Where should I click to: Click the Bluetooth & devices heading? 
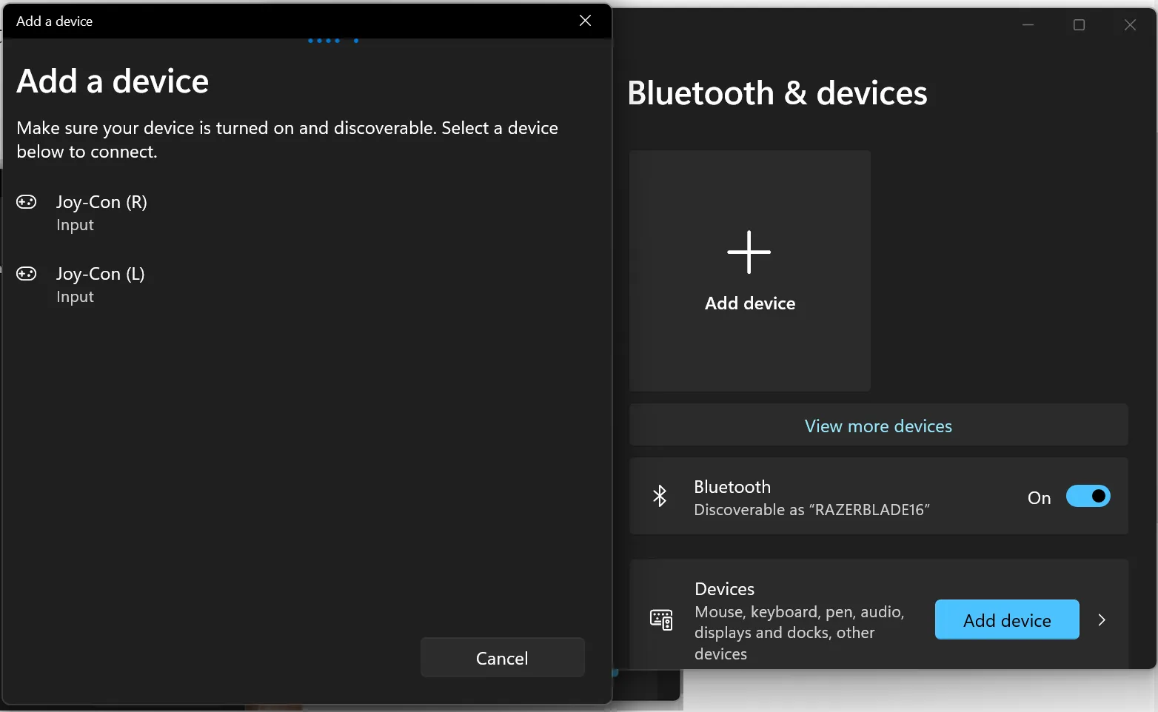[777, 93]
